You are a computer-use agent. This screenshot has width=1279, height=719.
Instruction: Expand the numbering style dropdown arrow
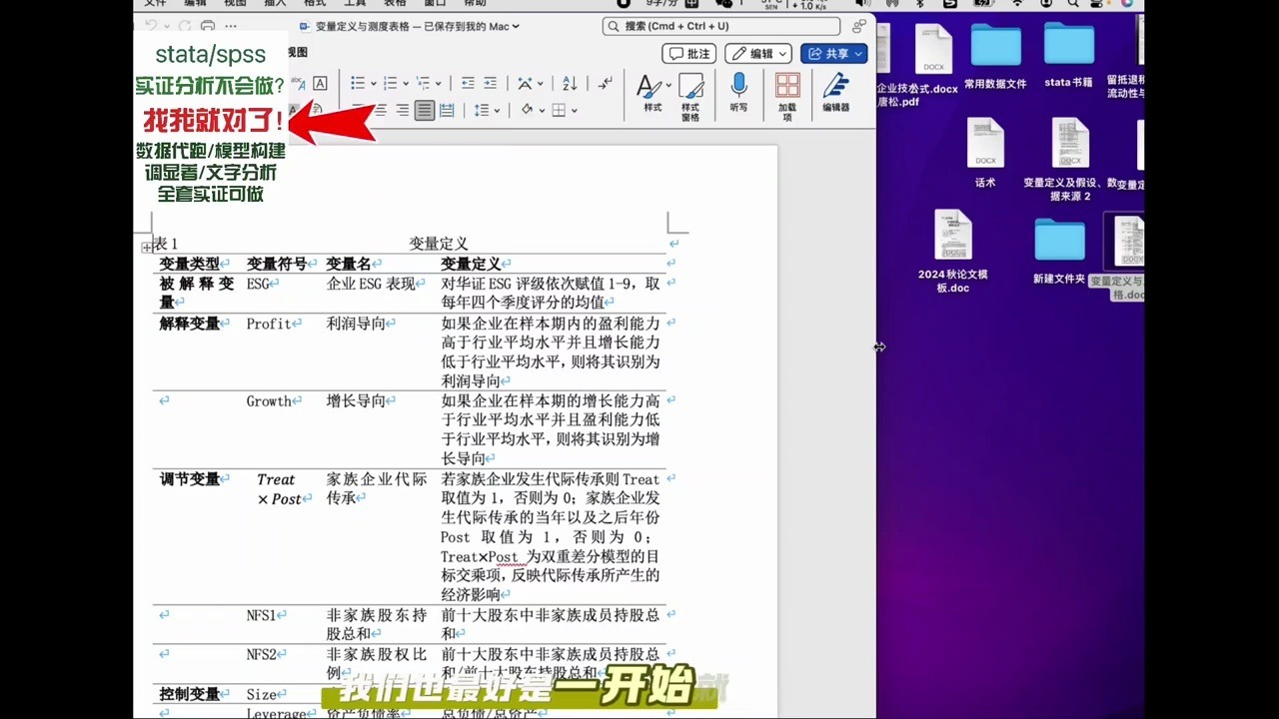(405, 84)
